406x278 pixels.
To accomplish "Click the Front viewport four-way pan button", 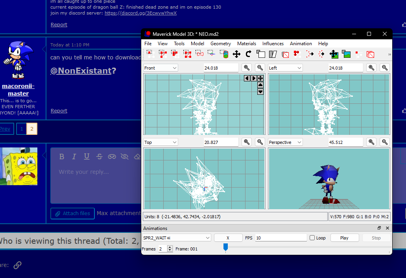I will tap(260, 78).
